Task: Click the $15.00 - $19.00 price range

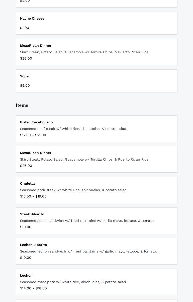Action: click(33, 196)
